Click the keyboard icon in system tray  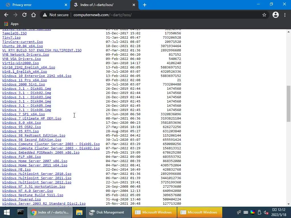point(246,212)
